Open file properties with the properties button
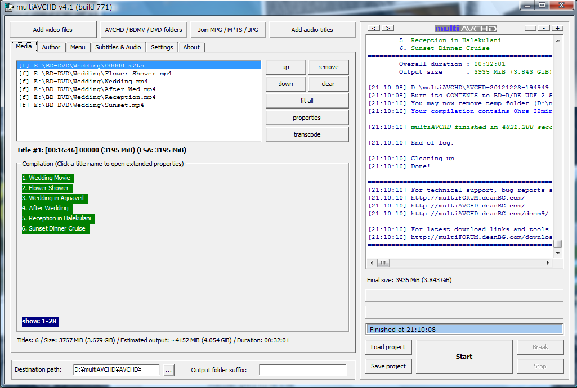 [307, 118]
